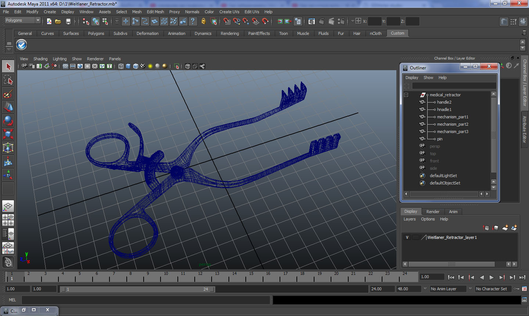Go to start of playback range
Image resolution: width=529 pixels, height=316 pixels.
(x=451, y=278)
